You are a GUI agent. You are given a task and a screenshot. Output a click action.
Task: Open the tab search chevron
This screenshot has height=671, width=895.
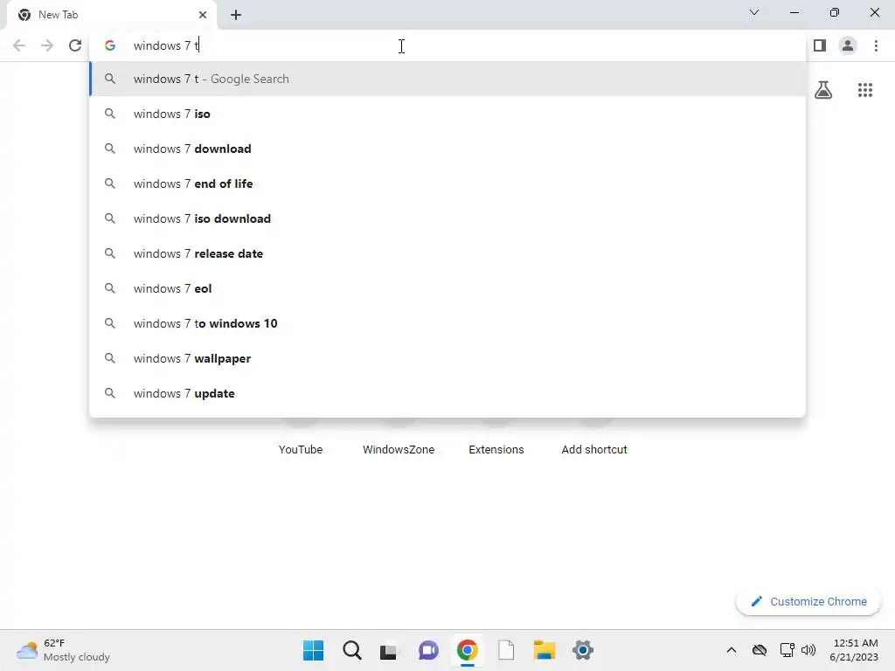(754, 12)
